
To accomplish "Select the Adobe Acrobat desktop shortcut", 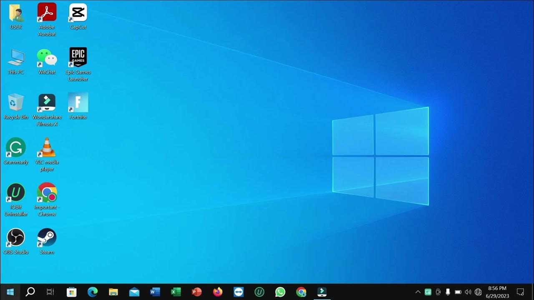I will (x=47, y=20).
